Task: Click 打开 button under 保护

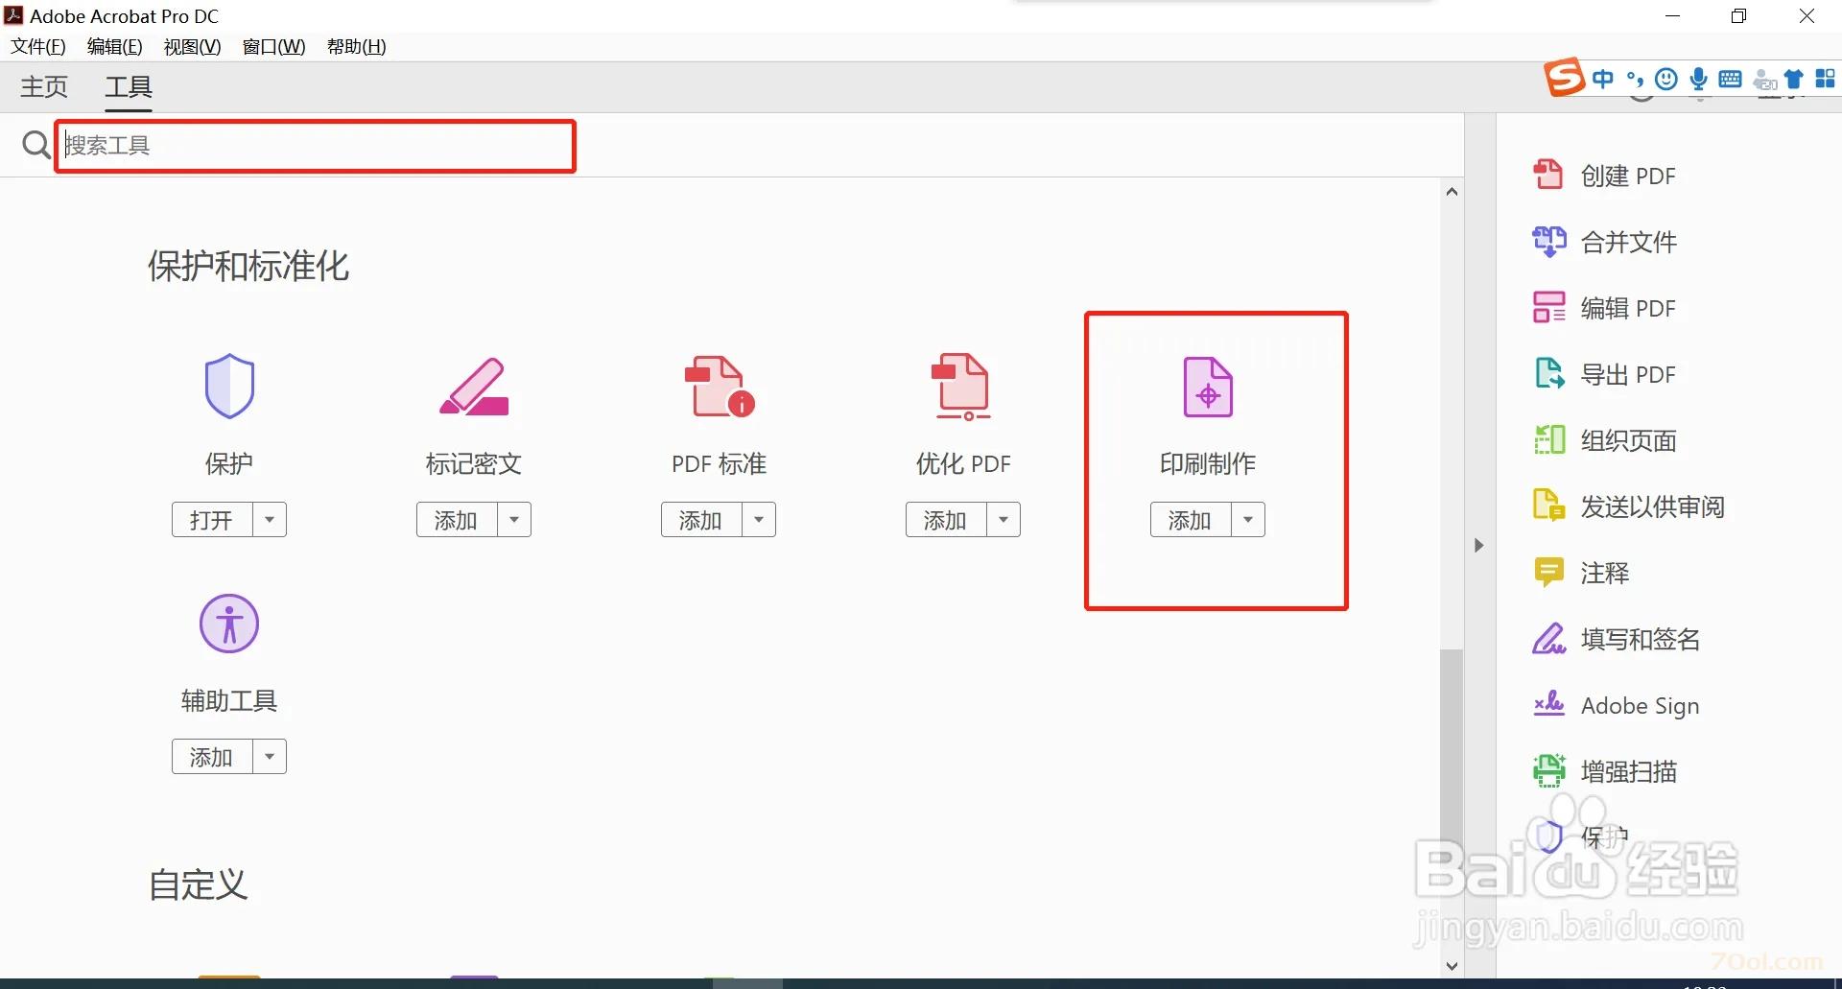Action: [212, 519]
